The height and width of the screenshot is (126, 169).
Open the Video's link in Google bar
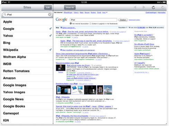76,12
